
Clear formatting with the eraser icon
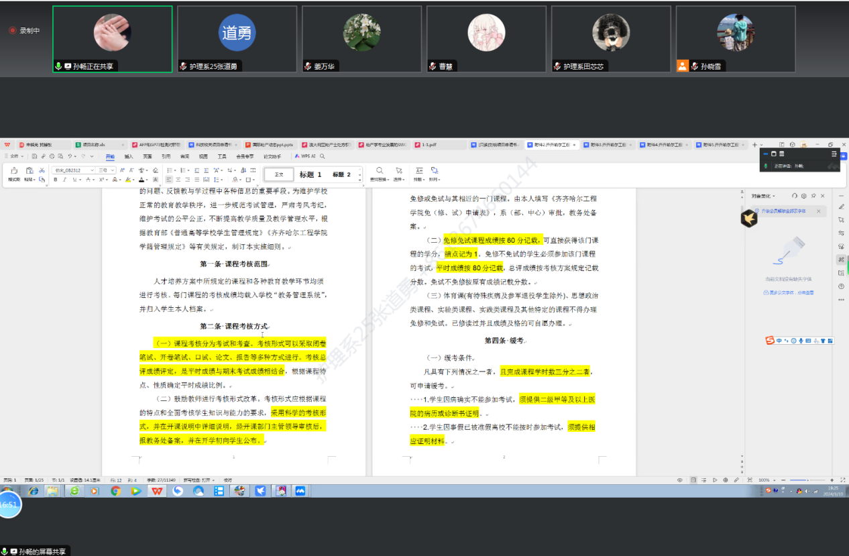tap(156, 170)
